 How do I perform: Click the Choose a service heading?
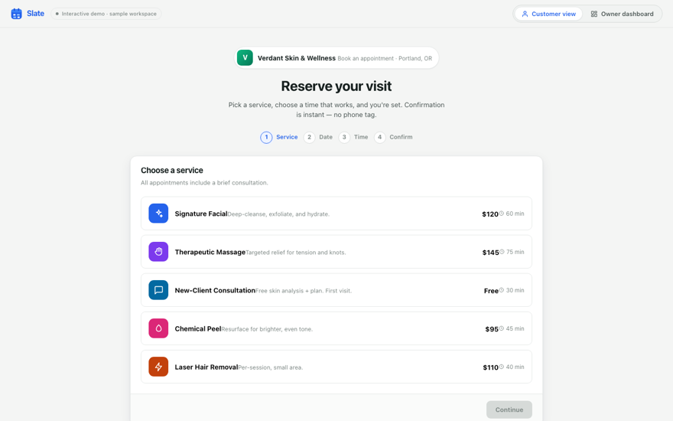[171, 170]
